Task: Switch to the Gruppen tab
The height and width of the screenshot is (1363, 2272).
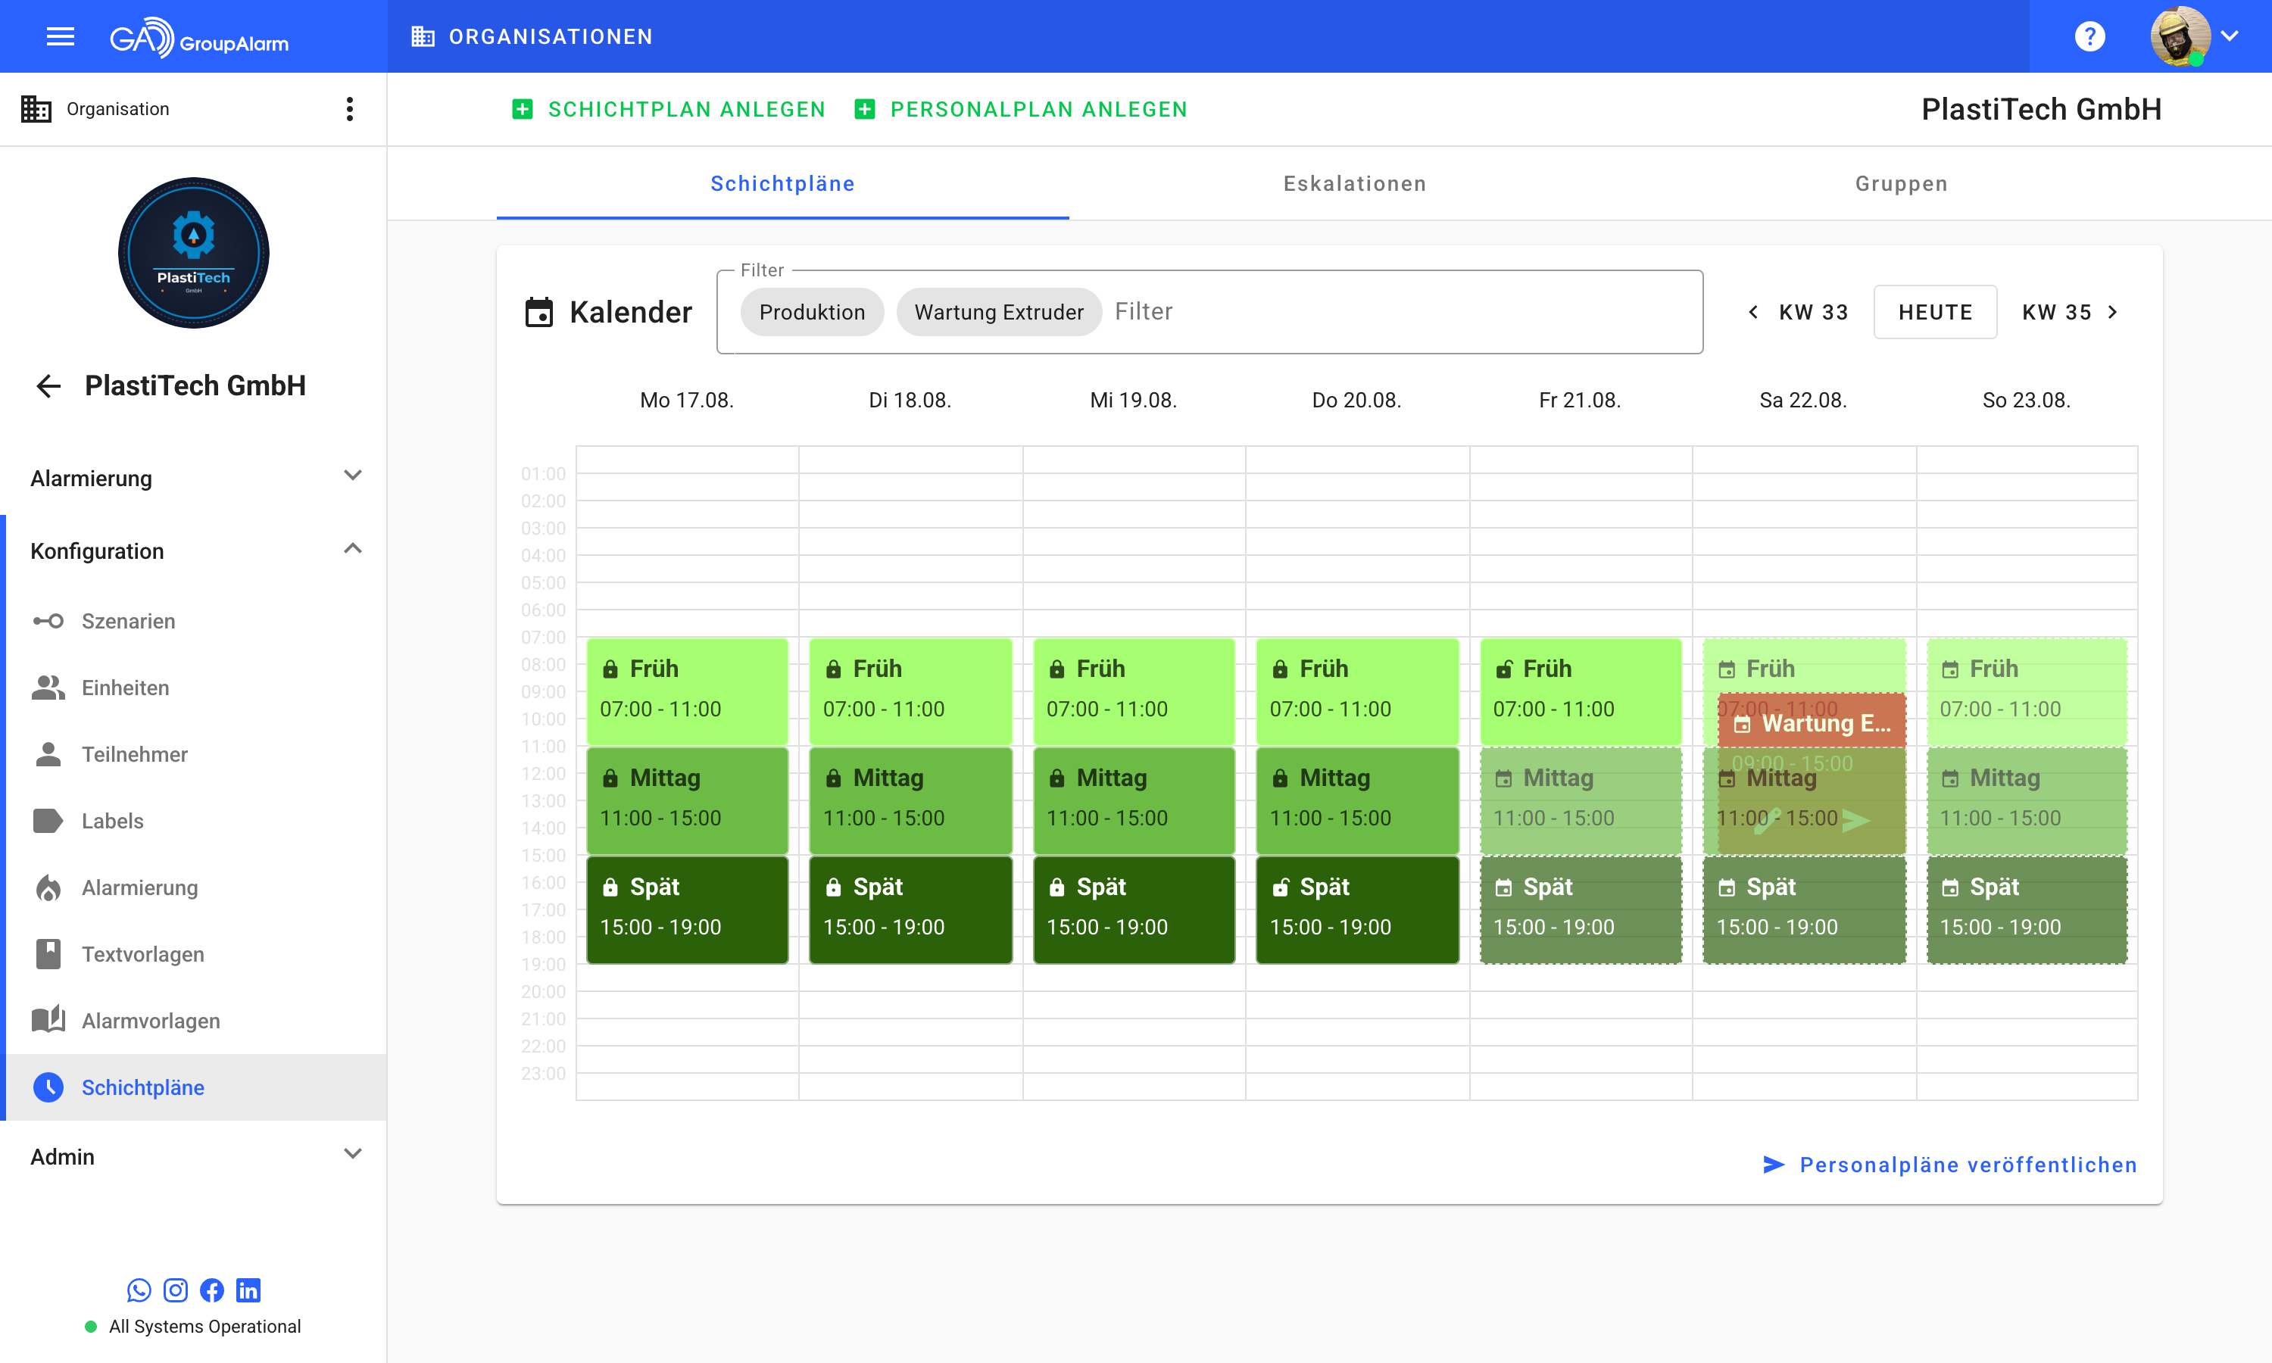Action: (x=1901, y=184)
